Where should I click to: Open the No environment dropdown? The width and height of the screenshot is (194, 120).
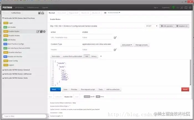114,13
